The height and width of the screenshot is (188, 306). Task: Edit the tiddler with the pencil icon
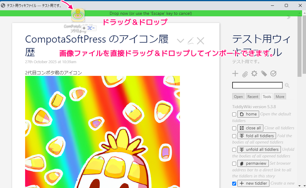(190, 41)
